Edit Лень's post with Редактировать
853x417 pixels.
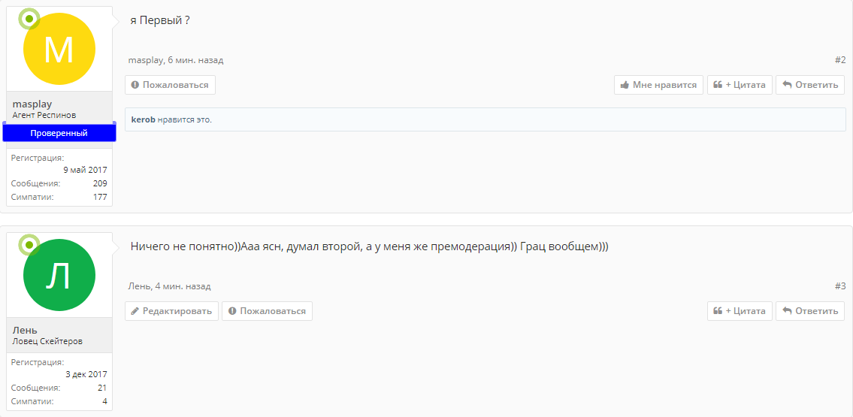tap(171, 311)
